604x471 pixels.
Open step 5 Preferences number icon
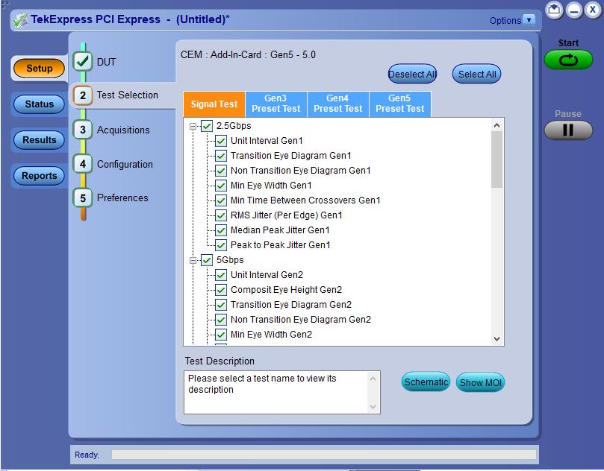[83, 197]
